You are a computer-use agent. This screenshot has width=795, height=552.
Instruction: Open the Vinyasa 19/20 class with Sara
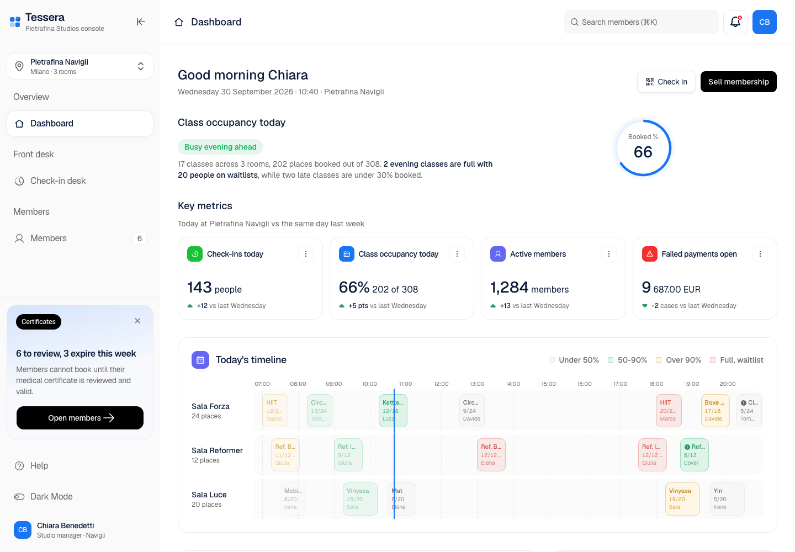click(x=682, y=499)
